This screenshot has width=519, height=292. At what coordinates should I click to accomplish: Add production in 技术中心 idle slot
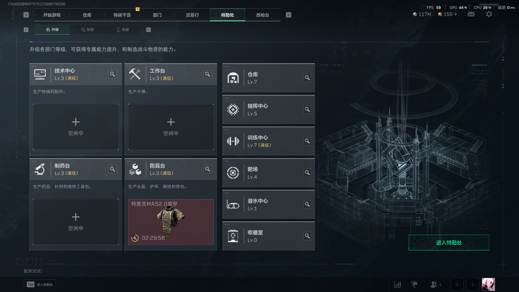(x=76, y=127)
